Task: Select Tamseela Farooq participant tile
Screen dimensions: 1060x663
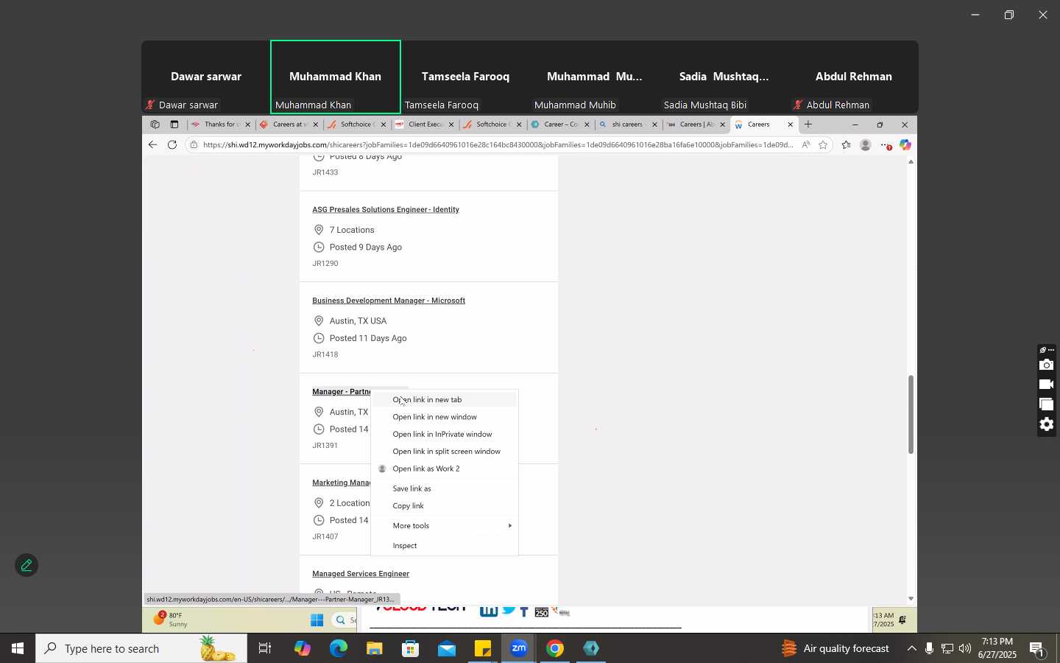Action: coord(465,77)
